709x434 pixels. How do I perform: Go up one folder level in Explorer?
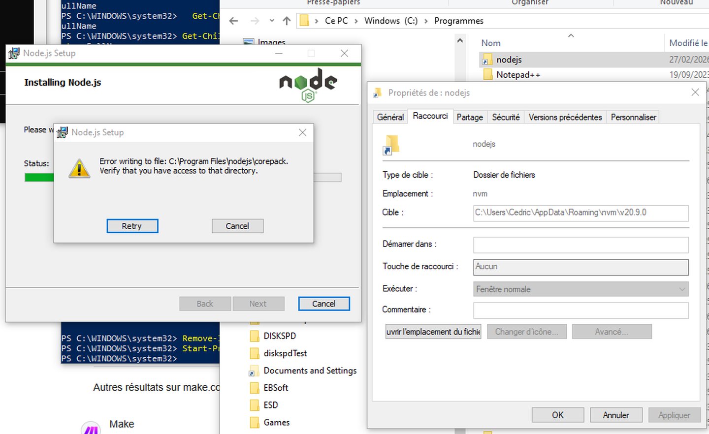287,21
